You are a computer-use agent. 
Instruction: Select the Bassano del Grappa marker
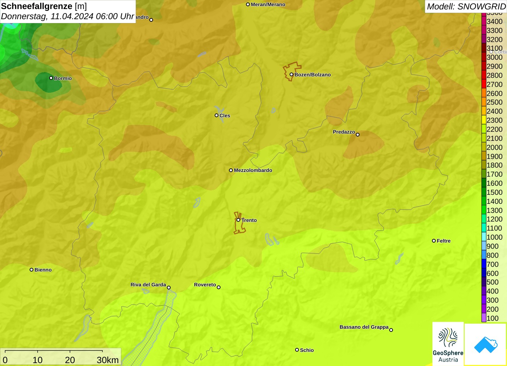pyautogui.click(x=391, y=330)
